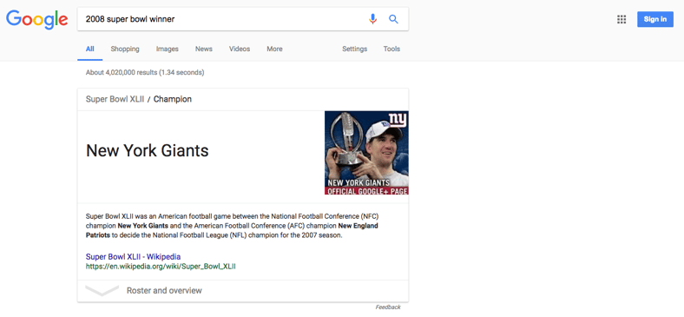Click the Champion breadcrumb text

coord(173,99)
